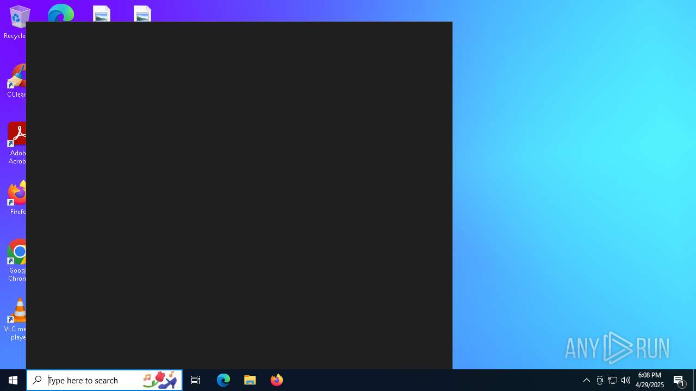Show hidden system tray icons
The width and height of the screenshot is (696, 391).
pyautogui.click(x=586, y=380)
